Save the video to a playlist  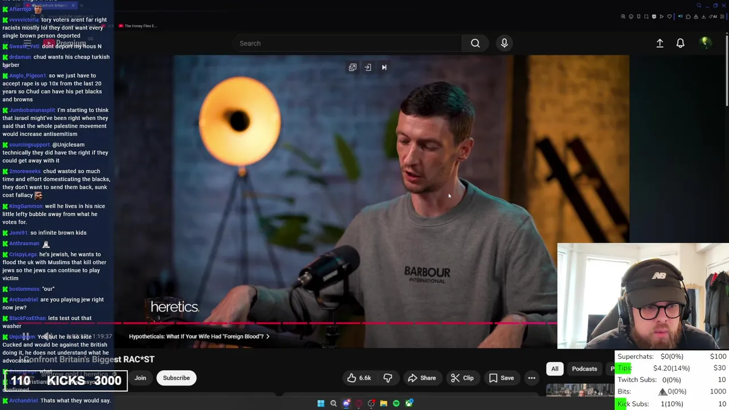(502, 378)
